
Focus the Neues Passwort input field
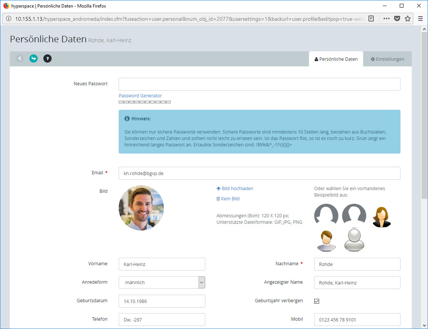[259, 84]
